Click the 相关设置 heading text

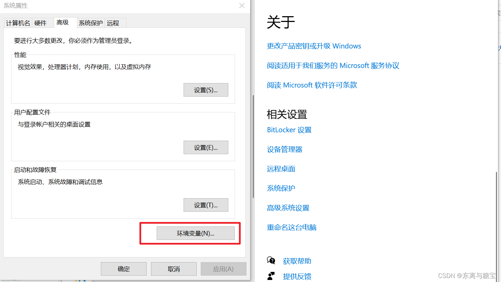(x=287, y=114)
